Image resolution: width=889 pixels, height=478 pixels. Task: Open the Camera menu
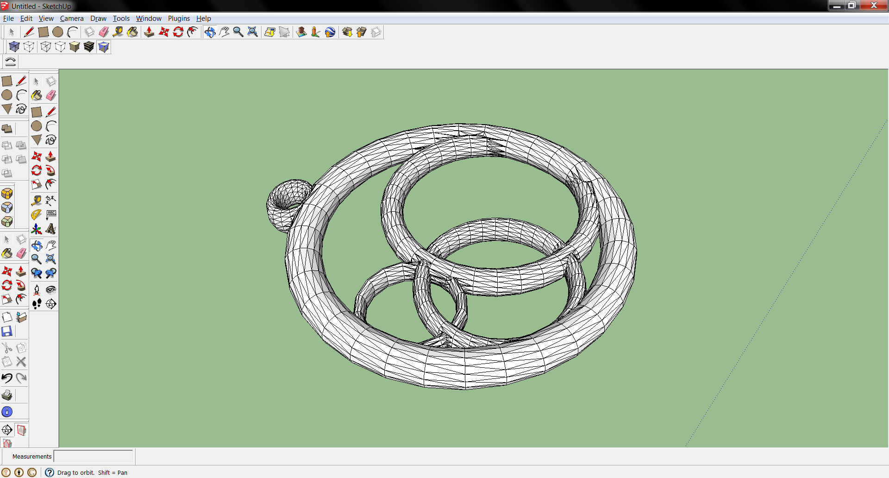(x=72, y=19)
